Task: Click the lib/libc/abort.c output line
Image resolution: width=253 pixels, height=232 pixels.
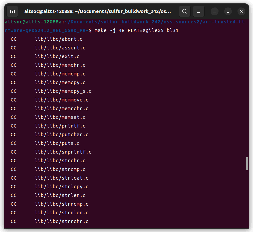Action: point(58,39)
